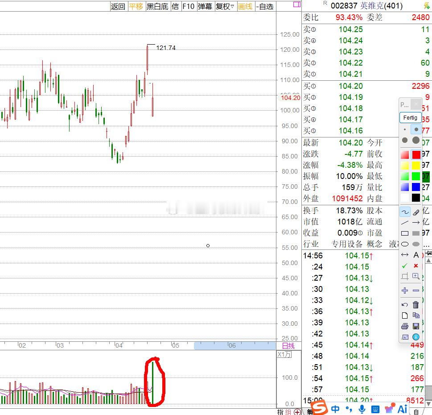Select the straight line drawing tool
This screenshot has width=432, height=415.
(405, 222)
